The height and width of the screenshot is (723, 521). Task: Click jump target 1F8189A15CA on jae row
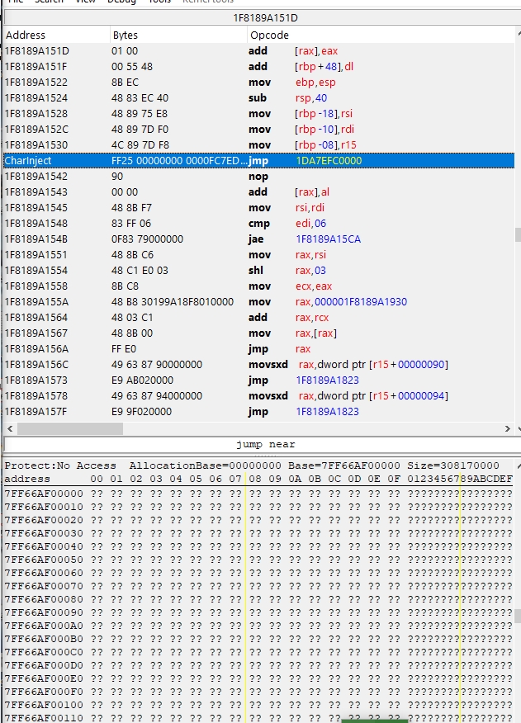(329, 239)
